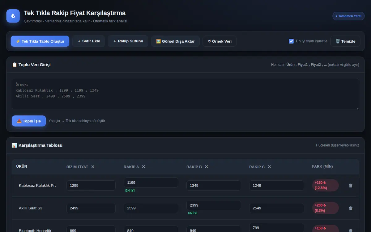Edit Rakip A price 2599
The image size is (371, 232).
click(151, 208)
